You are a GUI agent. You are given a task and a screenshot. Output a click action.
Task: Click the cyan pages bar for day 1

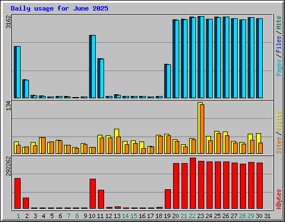(18, 72)
